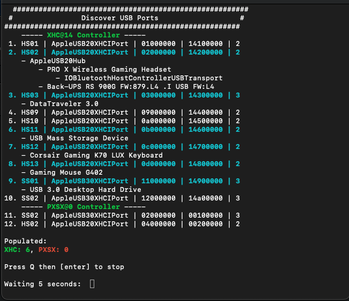349x301 pixels.
Task: Click the SS01 AppleUSB30XHCIPort row
Action: click(124, 181)
